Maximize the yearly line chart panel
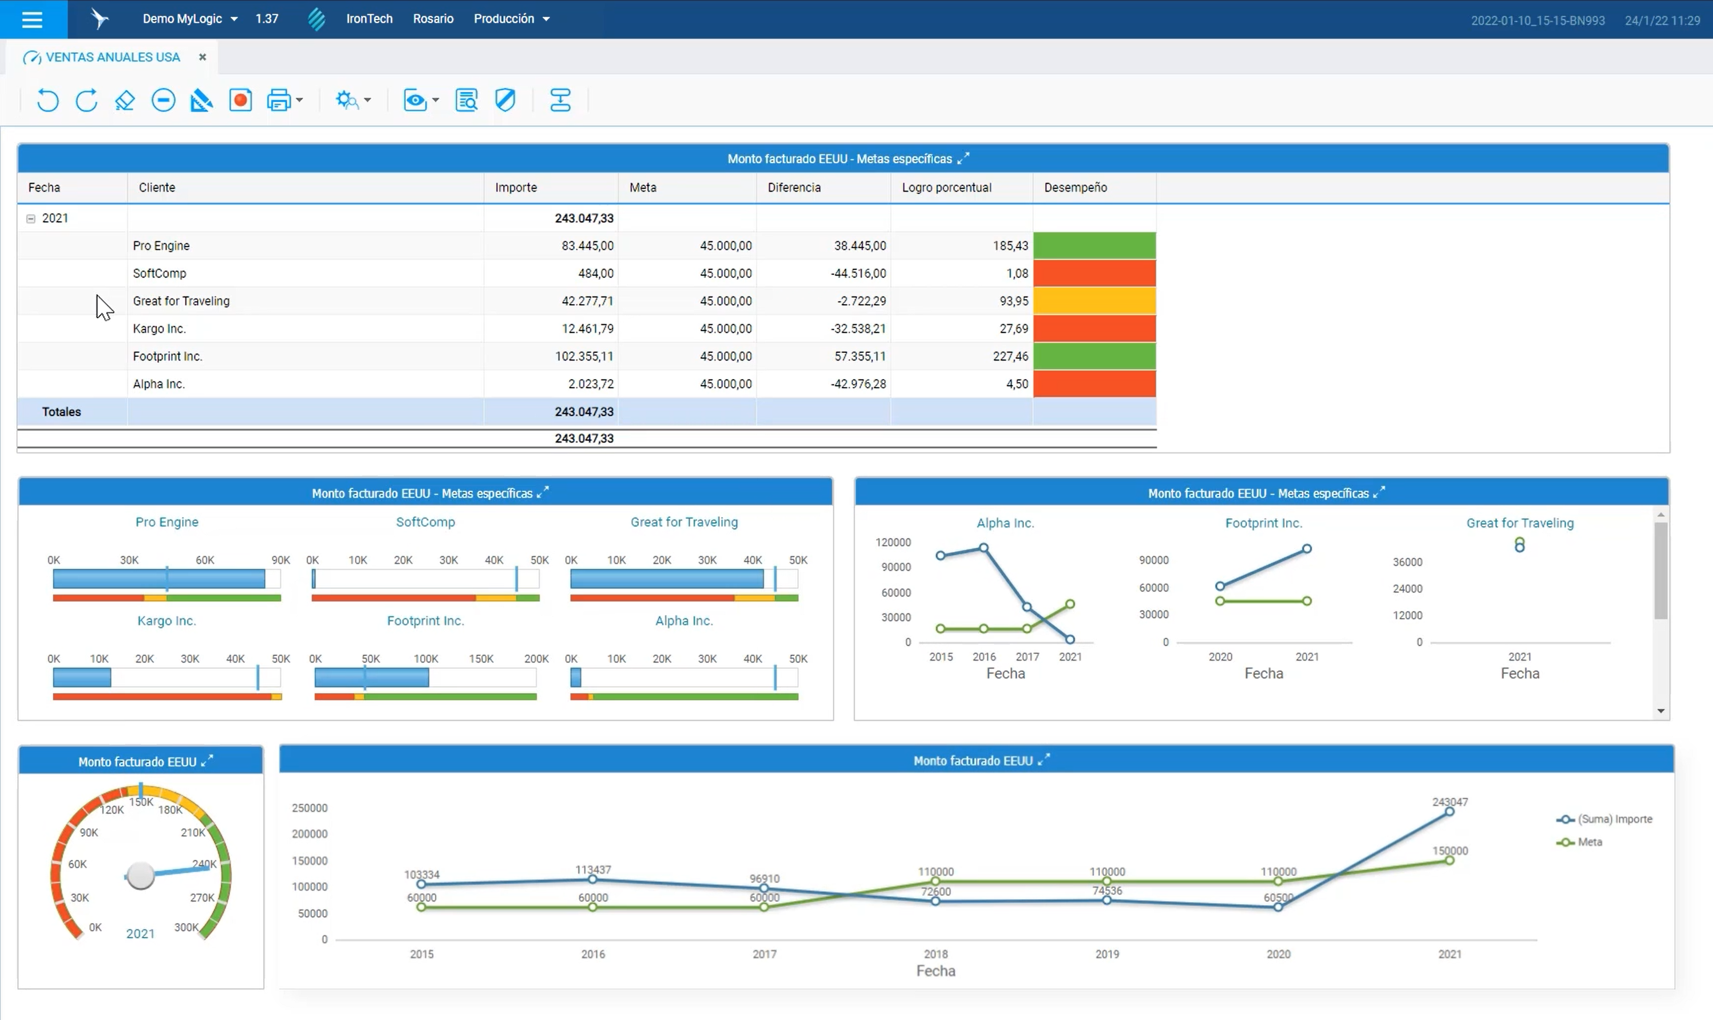This screenshot has width=1713, height=1020. tap(1044, 760)
